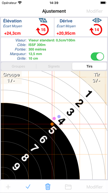The width and height of the screenshot is (108, 193).
Task: Toggle the green switch off
Action: click(97, 57)
